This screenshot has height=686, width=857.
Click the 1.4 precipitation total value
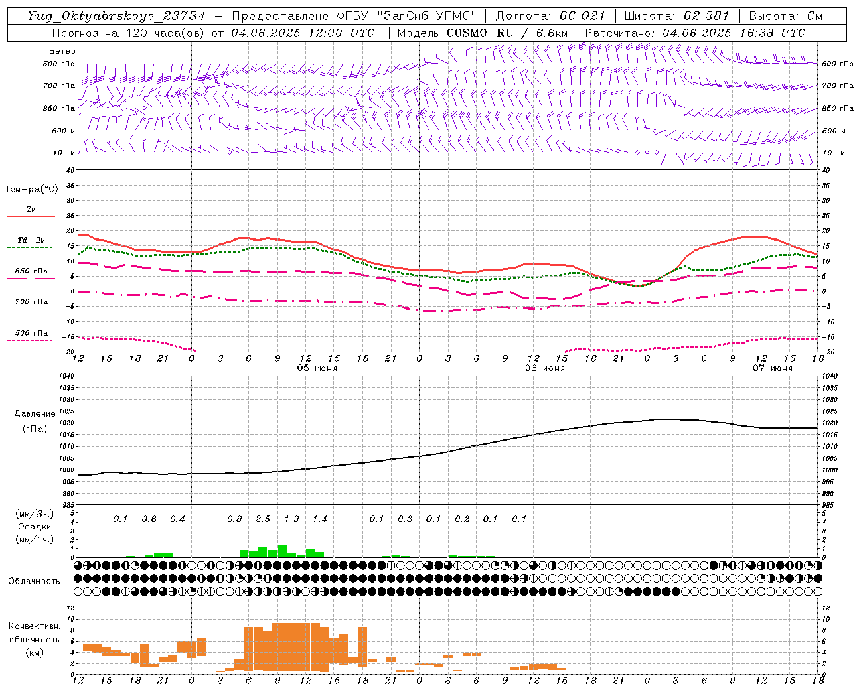tap(320, 519)
